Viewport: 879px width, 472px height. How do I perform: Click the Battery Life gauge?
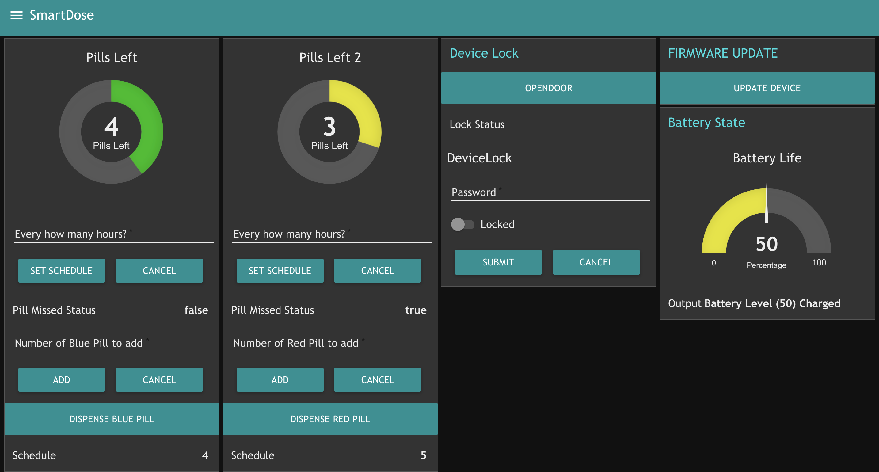pyautogui.click(x=766, y=225)
